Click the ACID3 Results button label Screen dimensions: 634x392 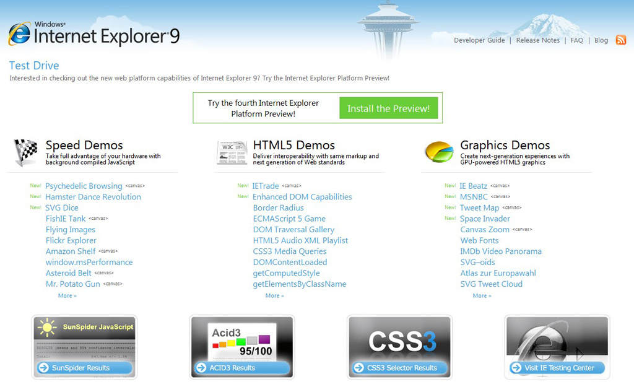[232, 368]
